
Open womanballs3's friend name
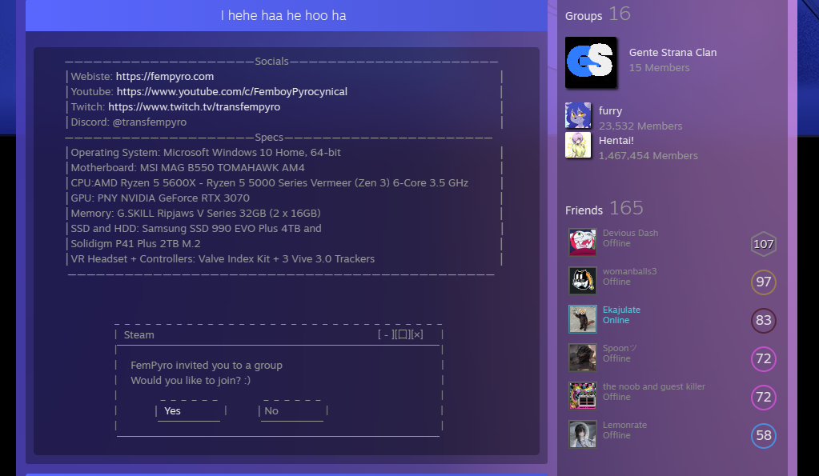[629, 271]
